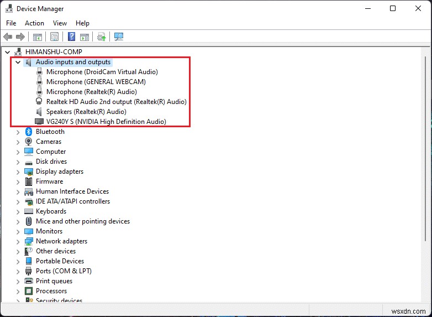
Task: Expand the Cameras category
Action: coord(18,142)
